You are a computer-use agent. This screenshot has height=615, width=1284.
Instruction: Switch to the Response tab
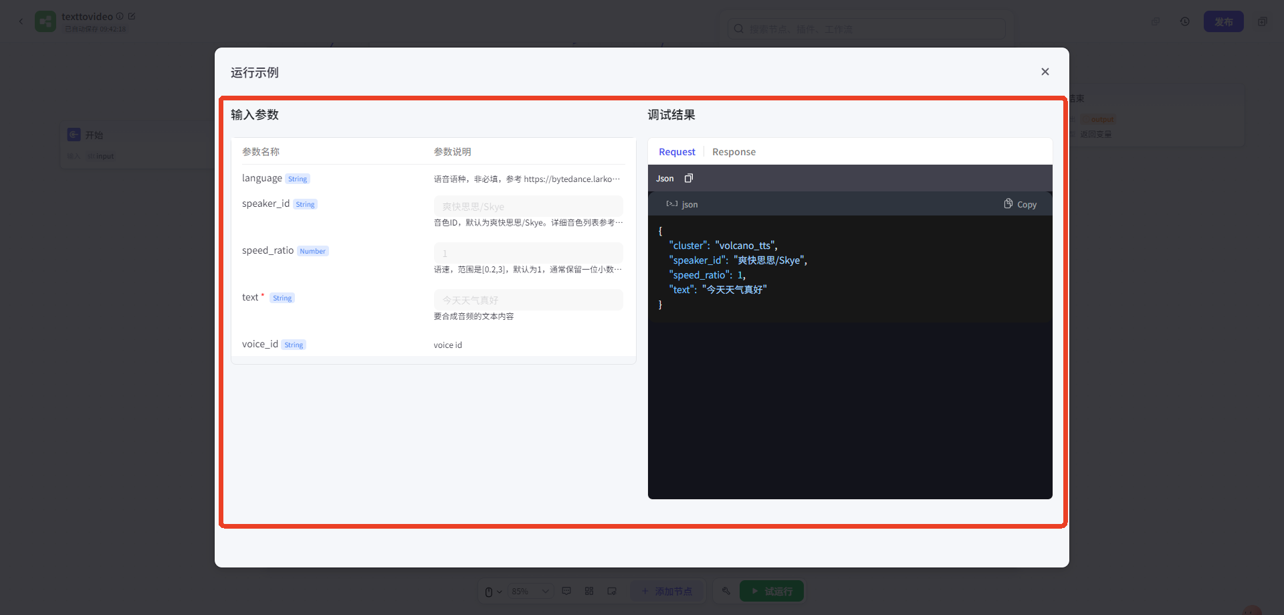click(734, 152)
